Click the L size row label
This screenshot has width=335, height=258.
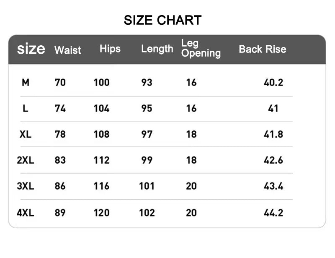coord(26,108)
